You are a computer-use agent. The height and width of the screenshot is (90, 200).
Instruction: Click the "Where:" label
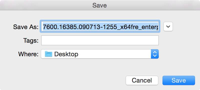[x=28, y=54]
